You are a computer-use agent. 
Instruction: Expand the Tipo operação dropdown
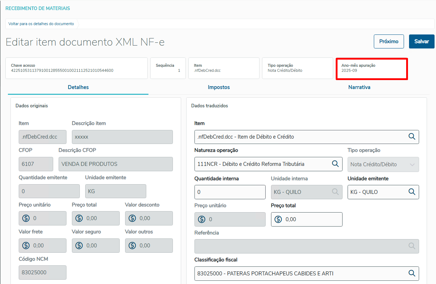coord(412,164)
